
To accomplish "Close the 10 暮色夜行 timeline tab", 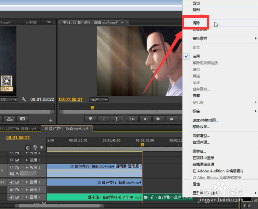I will pyautogui.click(x=91, y=128).
